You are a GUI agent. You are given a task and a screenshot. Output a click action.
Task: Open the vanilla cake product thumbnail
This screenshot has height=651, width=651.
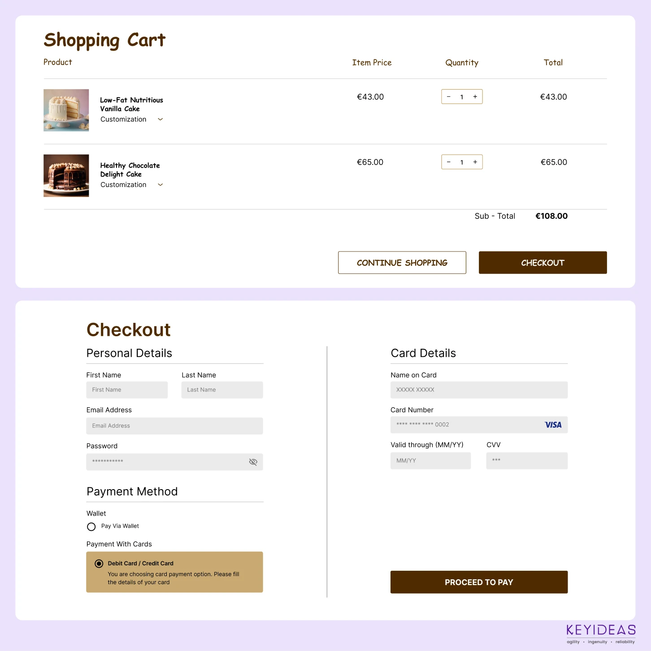click(x=66, y=110)
